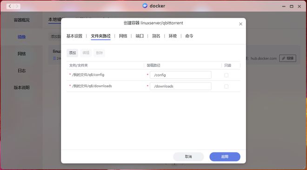
Task: Click the 添加 button to add folder
Action: (72, 53)
